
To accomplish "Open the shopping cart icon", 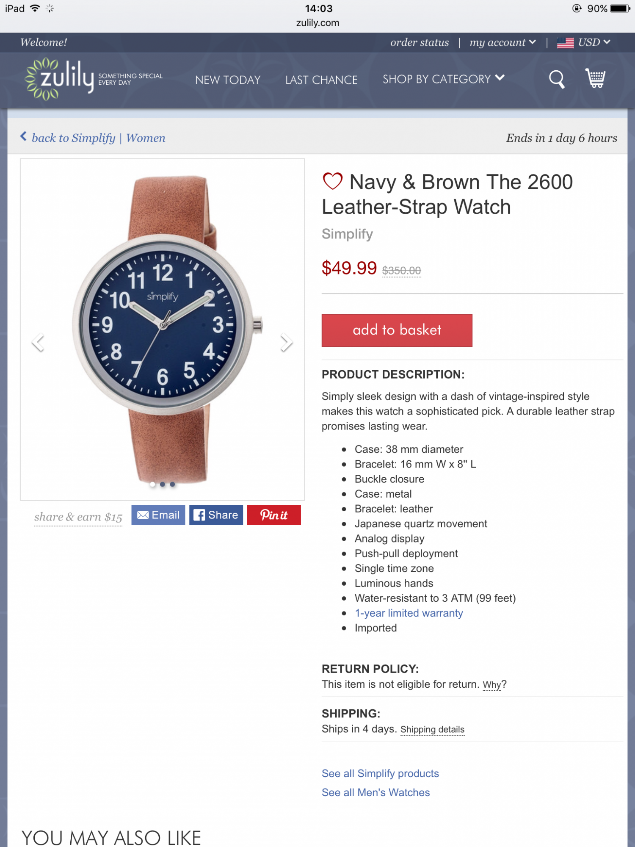I will pos(596,78).
